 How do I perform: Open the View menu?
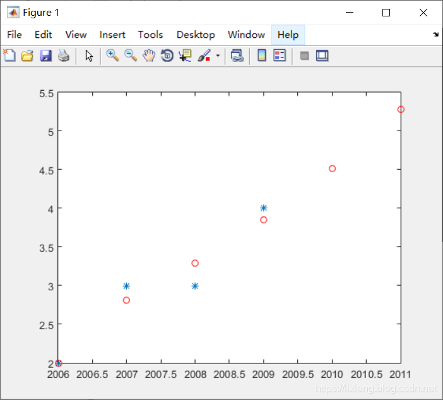[x=76, y=35]
